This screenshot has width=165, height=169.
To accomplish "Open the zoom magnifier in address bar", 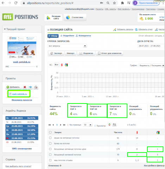I will pyautogui.click(x=108, y=3).
